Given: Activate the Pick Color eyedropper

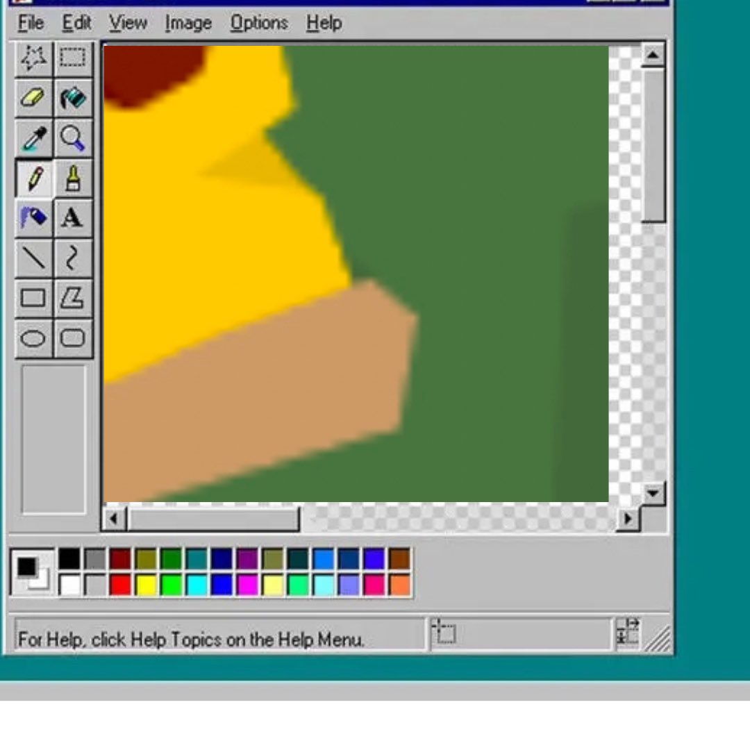Looking at the screenshot, I should [x=33, y=138].
